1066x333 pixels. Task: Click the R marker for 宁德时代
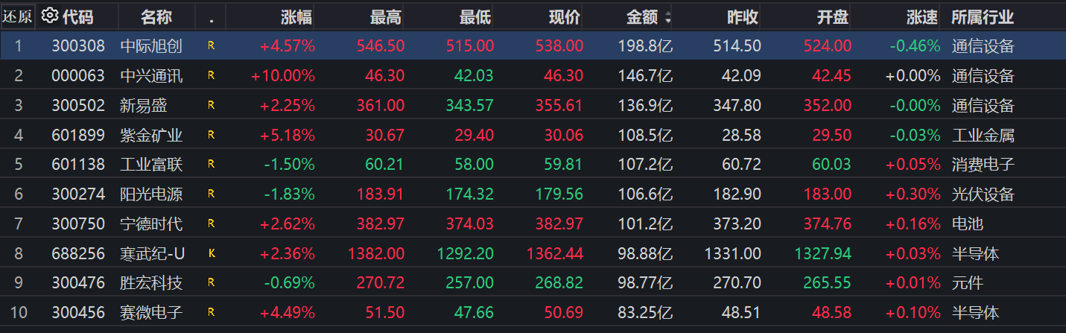(211, 223)
